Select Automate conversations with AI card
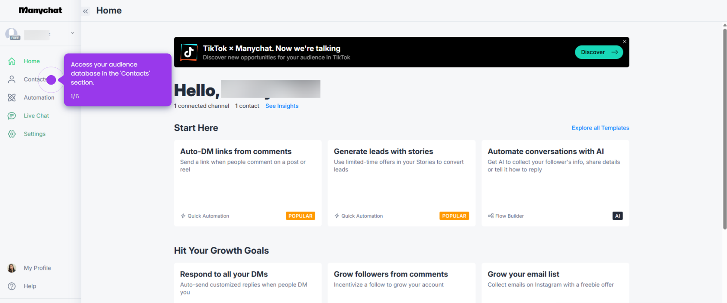Image resolution: width=727 pixels, height=303 pixels. pos(555,183)
